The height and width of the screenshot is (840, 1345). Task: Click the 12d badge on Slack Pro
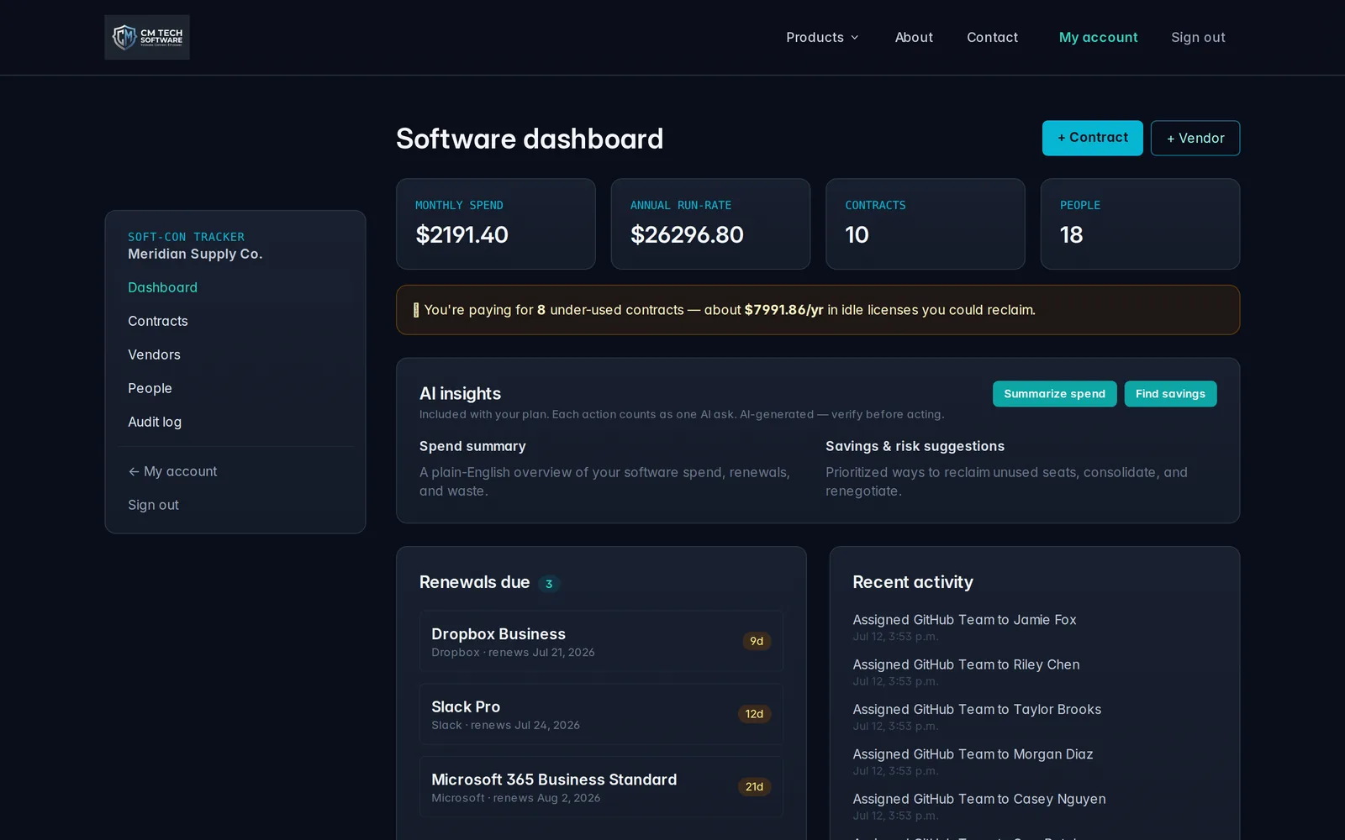[754, 714]
